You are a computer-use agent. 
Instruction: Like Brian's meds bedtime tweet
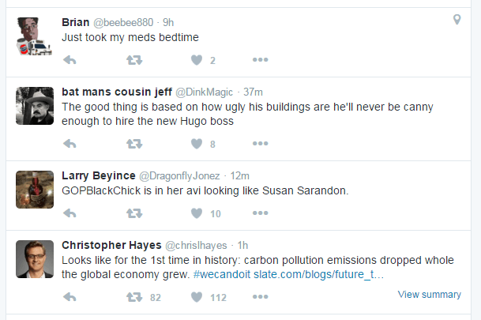pyautogui.click(x=197, y=60)
